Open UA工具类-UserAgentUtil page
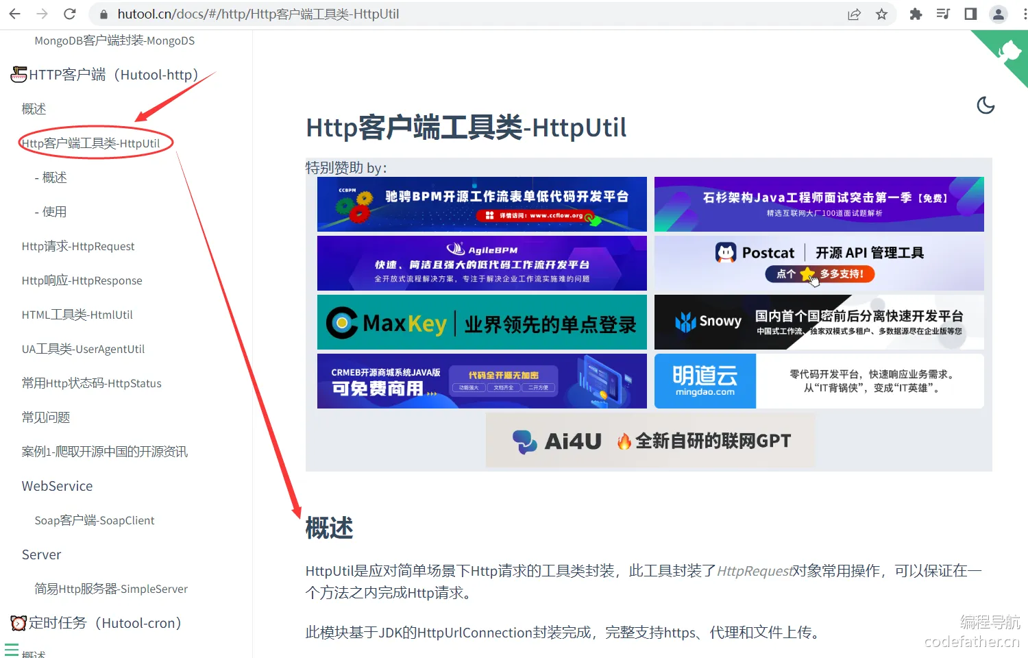 pyautogui.click(x=83, y=349)
